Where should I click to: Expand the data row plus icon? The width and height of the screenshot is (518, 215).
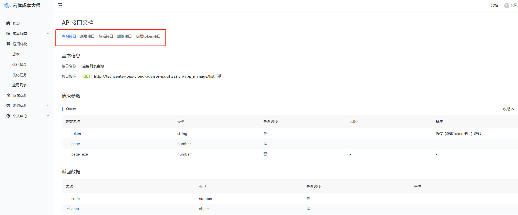[x=67, y=209]
